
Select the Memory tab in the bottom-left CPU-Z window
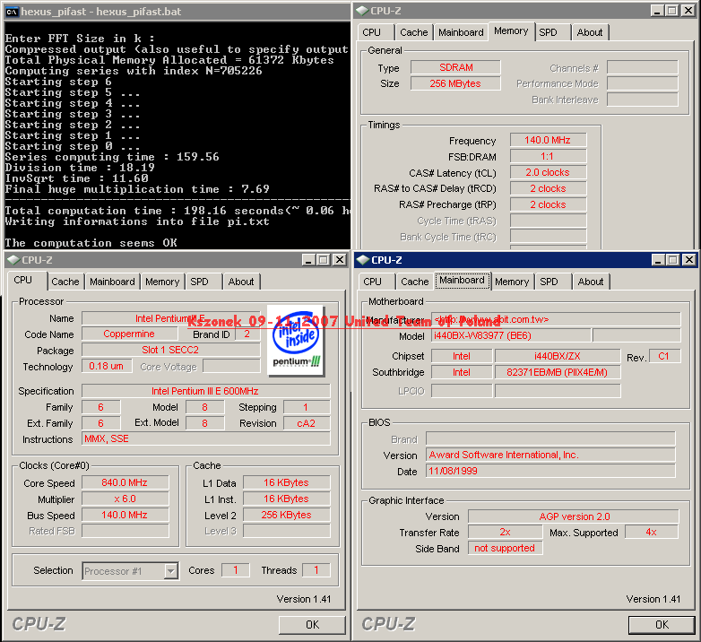[162, 282]
